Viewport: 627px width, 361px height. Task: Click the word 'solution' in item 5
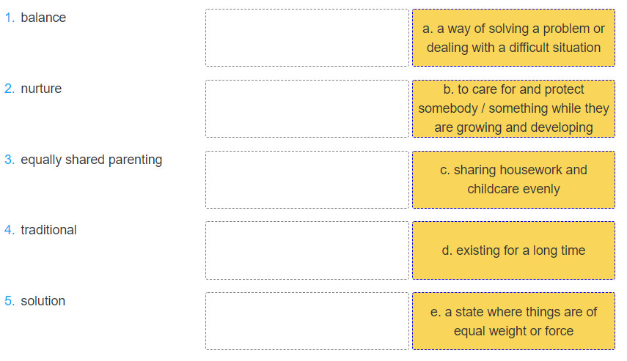[x=43, y=301]
